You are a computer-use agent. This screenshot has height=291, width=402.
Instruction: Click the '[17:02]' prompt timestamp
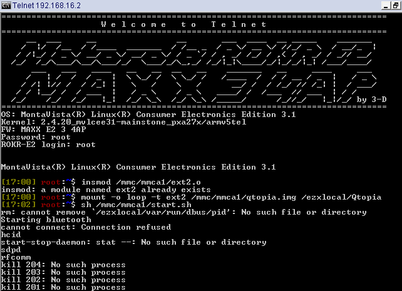pyautogui.click(x=18, y=205)
